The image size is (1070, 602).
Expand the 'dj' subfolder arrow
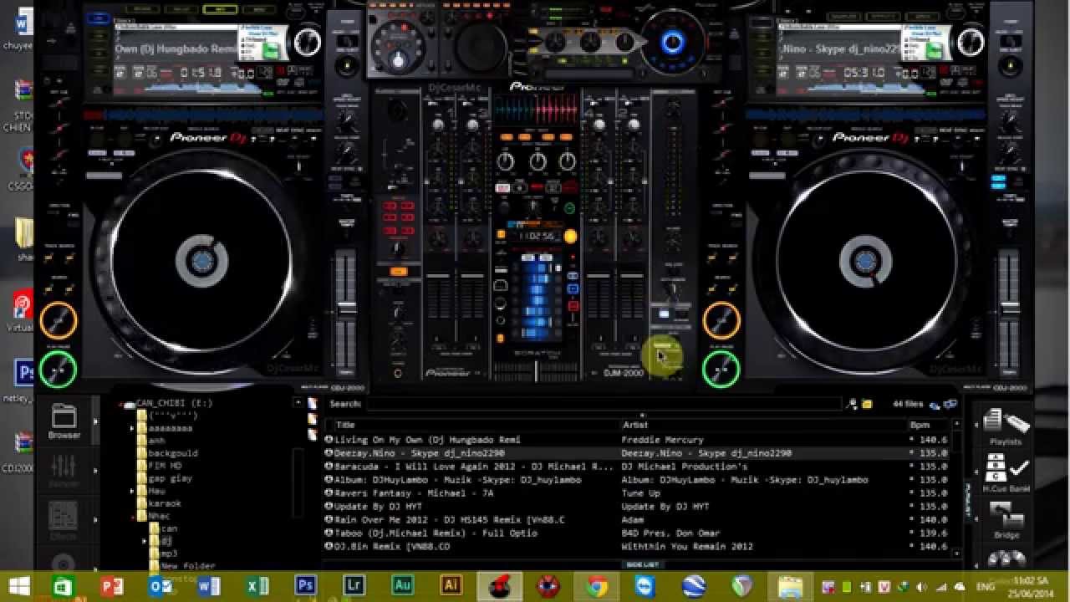[145, 541]
